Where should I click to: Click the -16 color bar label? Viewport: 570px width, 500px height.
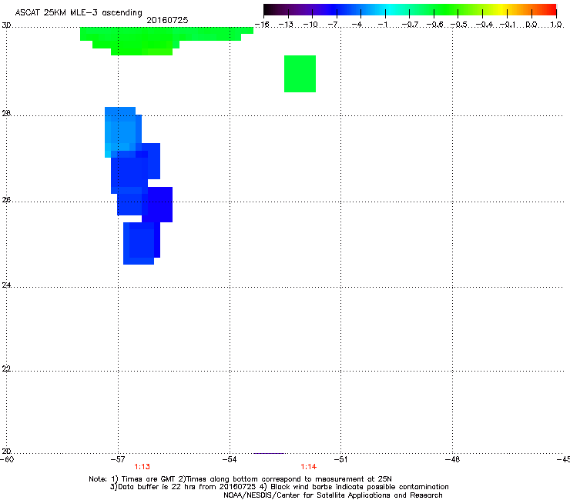[262, 25]
